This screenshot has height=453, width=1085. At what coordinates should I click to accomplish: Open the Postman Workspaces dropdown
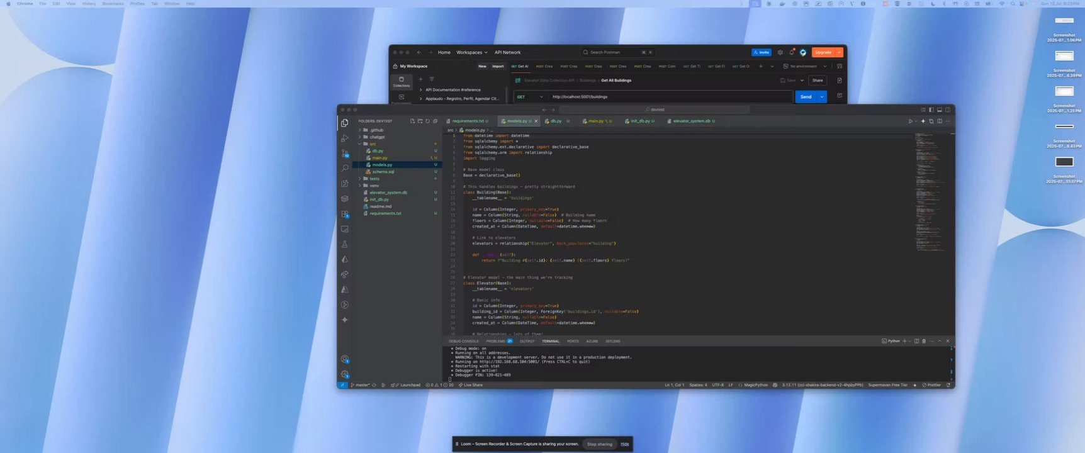click(472, 52)
